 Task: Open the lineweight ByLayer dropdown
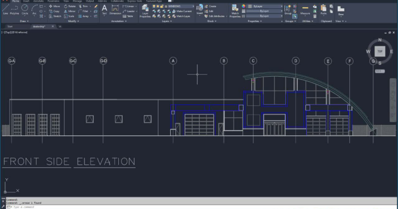coord(282,11)
